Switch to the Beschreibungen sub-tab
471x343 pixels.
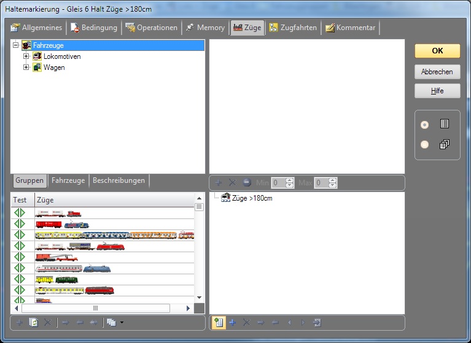[119, 180]
